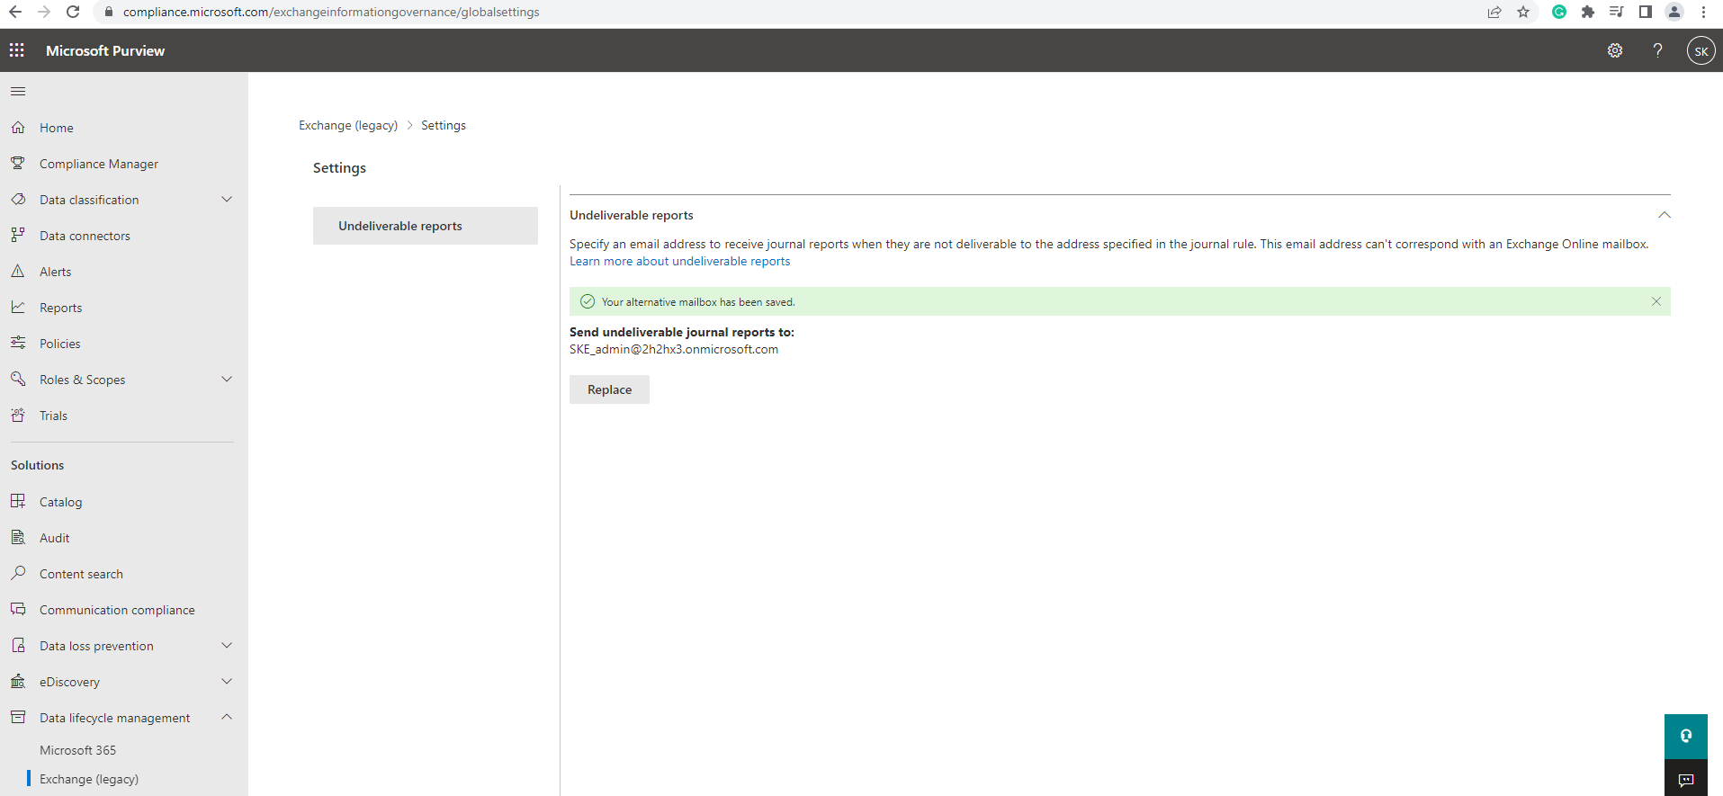The height and width of the screenshot is (796, 1723).
Task: Open the Settings gear in header
Action: point(1615,50)
